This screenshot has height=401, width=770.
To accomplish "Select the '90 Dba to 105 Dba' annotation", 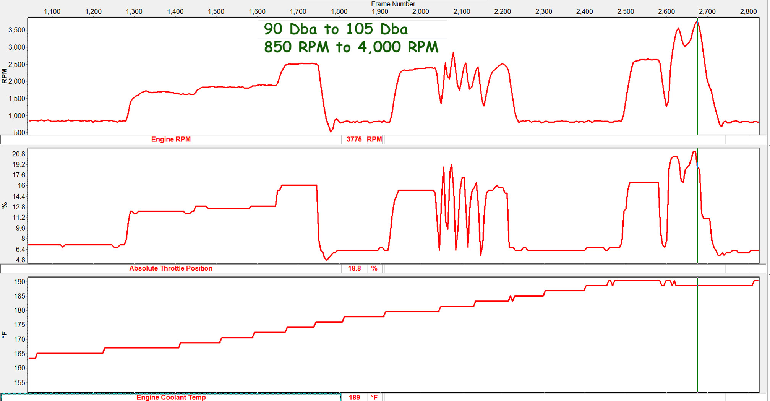I will tap(336, 29).
